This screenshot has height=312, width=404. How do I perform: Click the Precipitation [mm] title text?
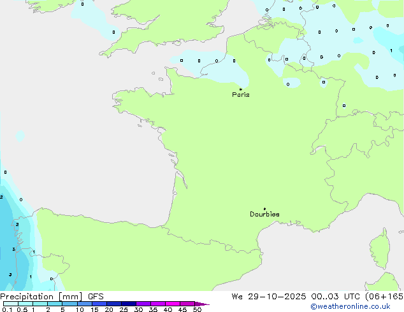point(41,297)
